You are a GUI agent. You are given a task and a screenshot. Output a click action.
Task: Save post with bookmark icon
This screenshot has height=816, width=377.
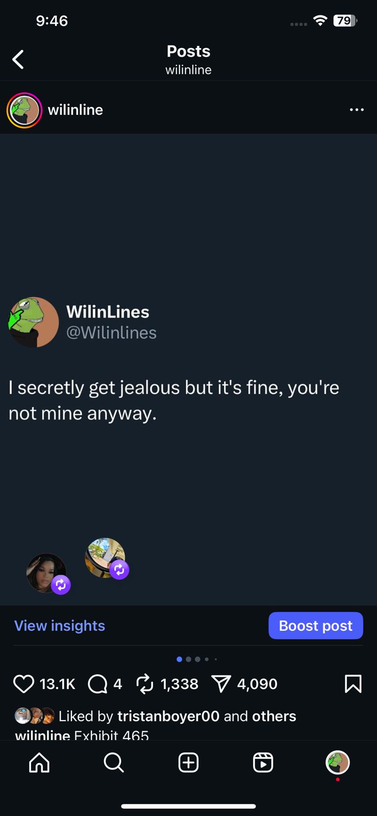[353, 684]
